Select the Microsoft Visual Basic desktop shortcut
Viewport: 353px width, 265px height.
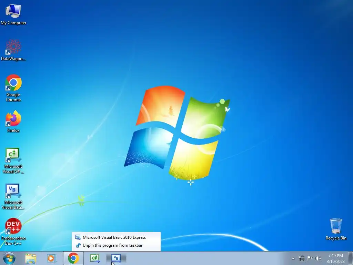click(x=13, y=196)
